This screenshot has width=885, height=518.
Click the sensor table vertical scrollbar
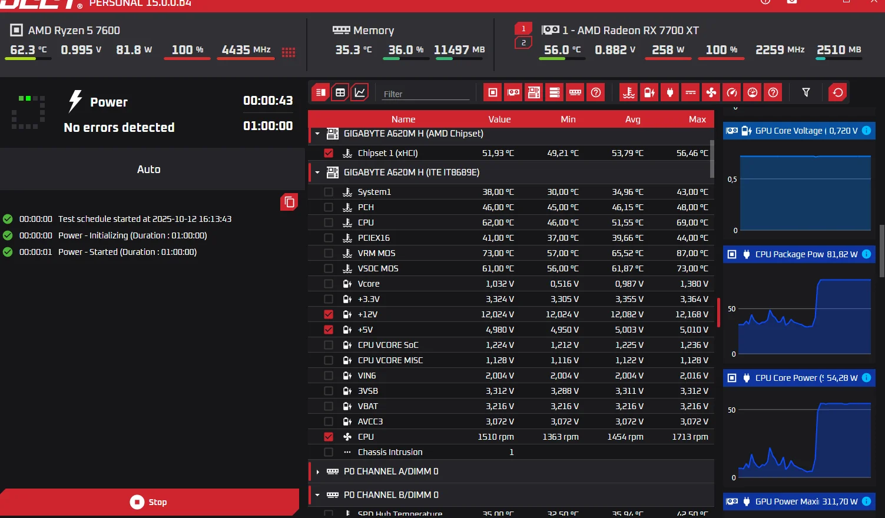coord(712,159)
